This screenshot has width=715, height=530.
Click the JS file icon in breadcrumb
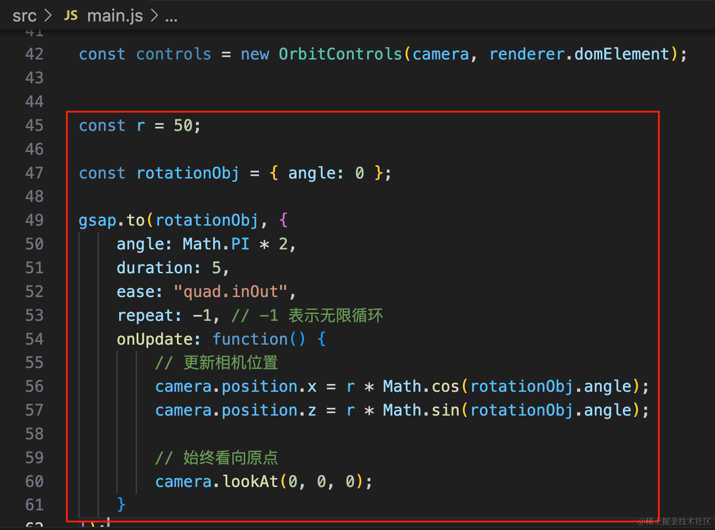pyautogui.click(x=71, y=16)
